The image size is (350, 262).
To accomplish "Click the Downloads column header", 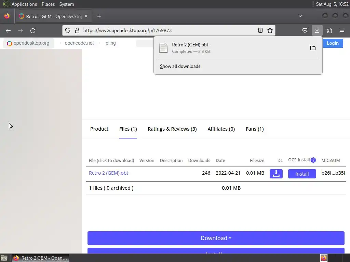I will pyautogui.click(x=199, y=160).
